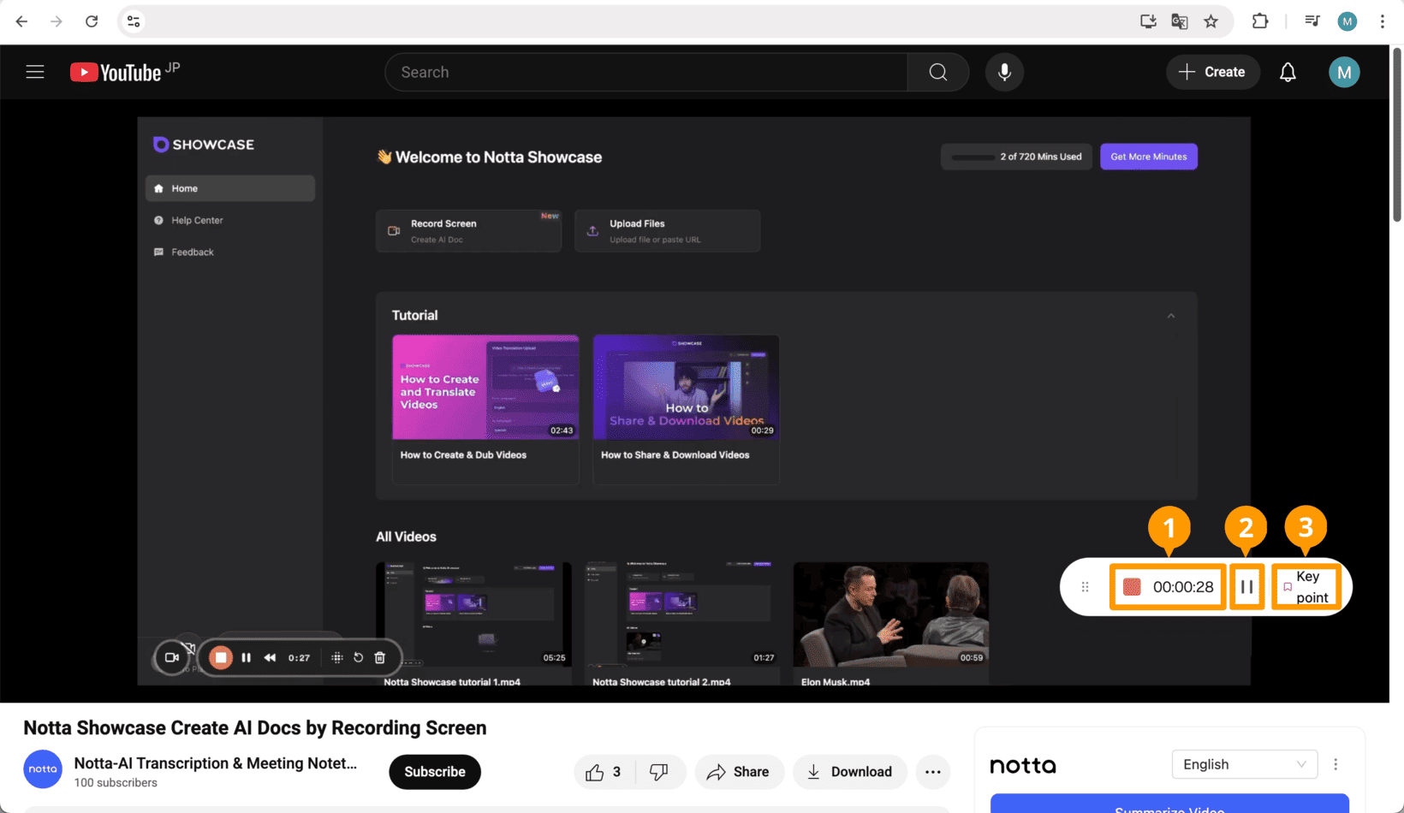Open the Google Translate page icon
The image size is (1404, 813).
1180,21
